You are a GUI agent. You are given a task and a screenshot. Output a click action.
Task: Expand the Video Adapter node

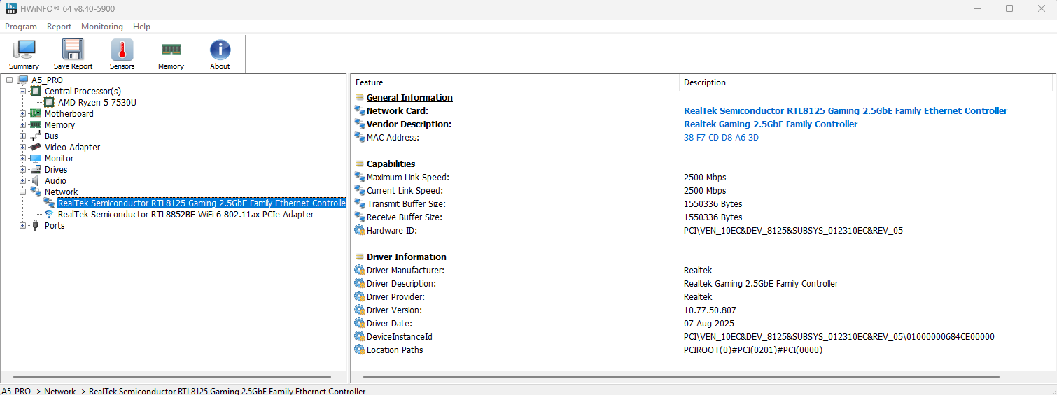pyautogui.click(x=23, y=148)
